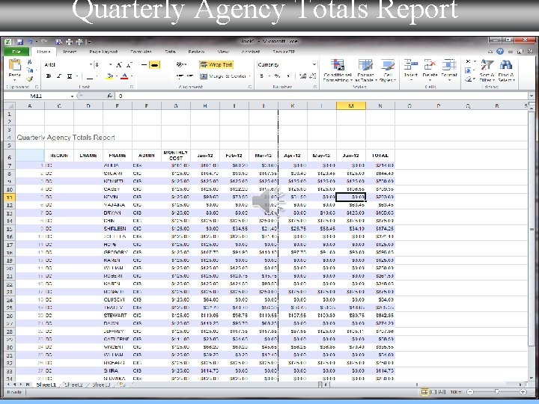
Task: Click the 100% zoom level button
Action: [456, 392]
